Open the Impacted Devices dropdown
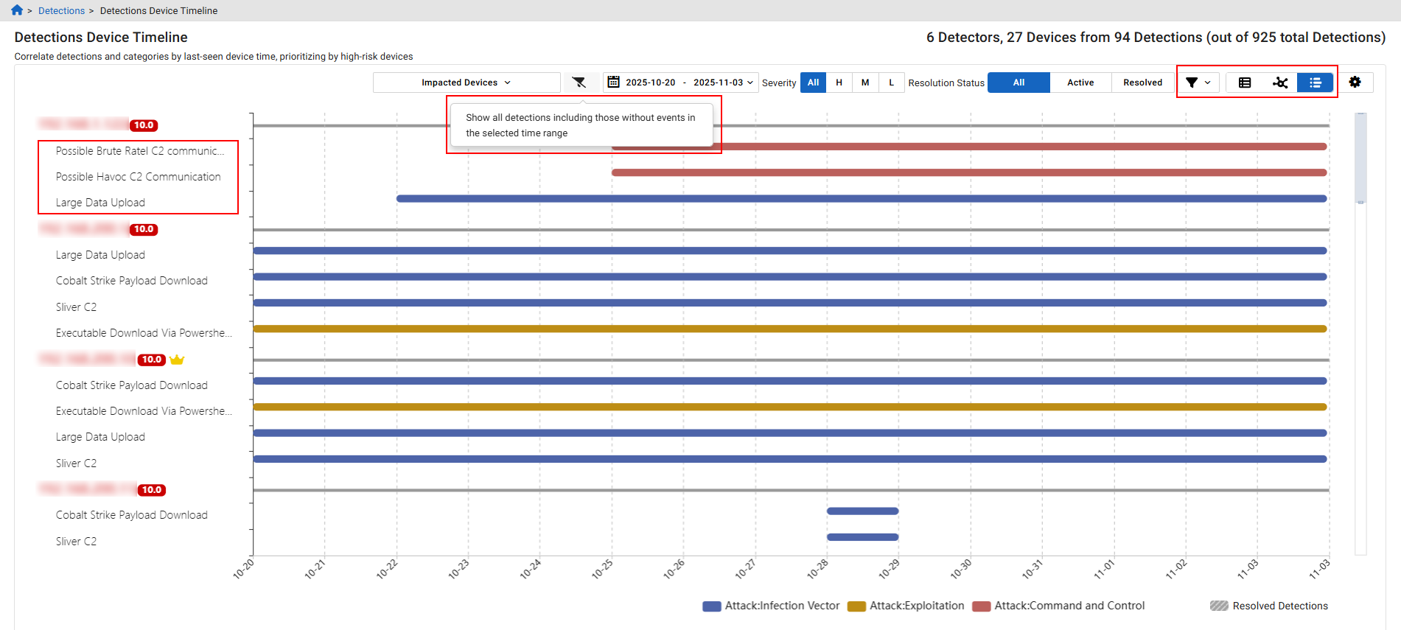The image size is (1401, 630). coord(466,83)
